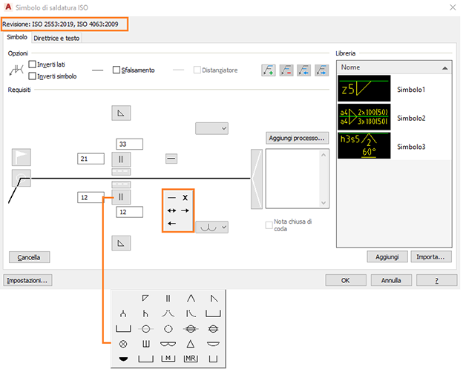
Task: Click process list scrollbar down arrow
Action: click(324, 203)
